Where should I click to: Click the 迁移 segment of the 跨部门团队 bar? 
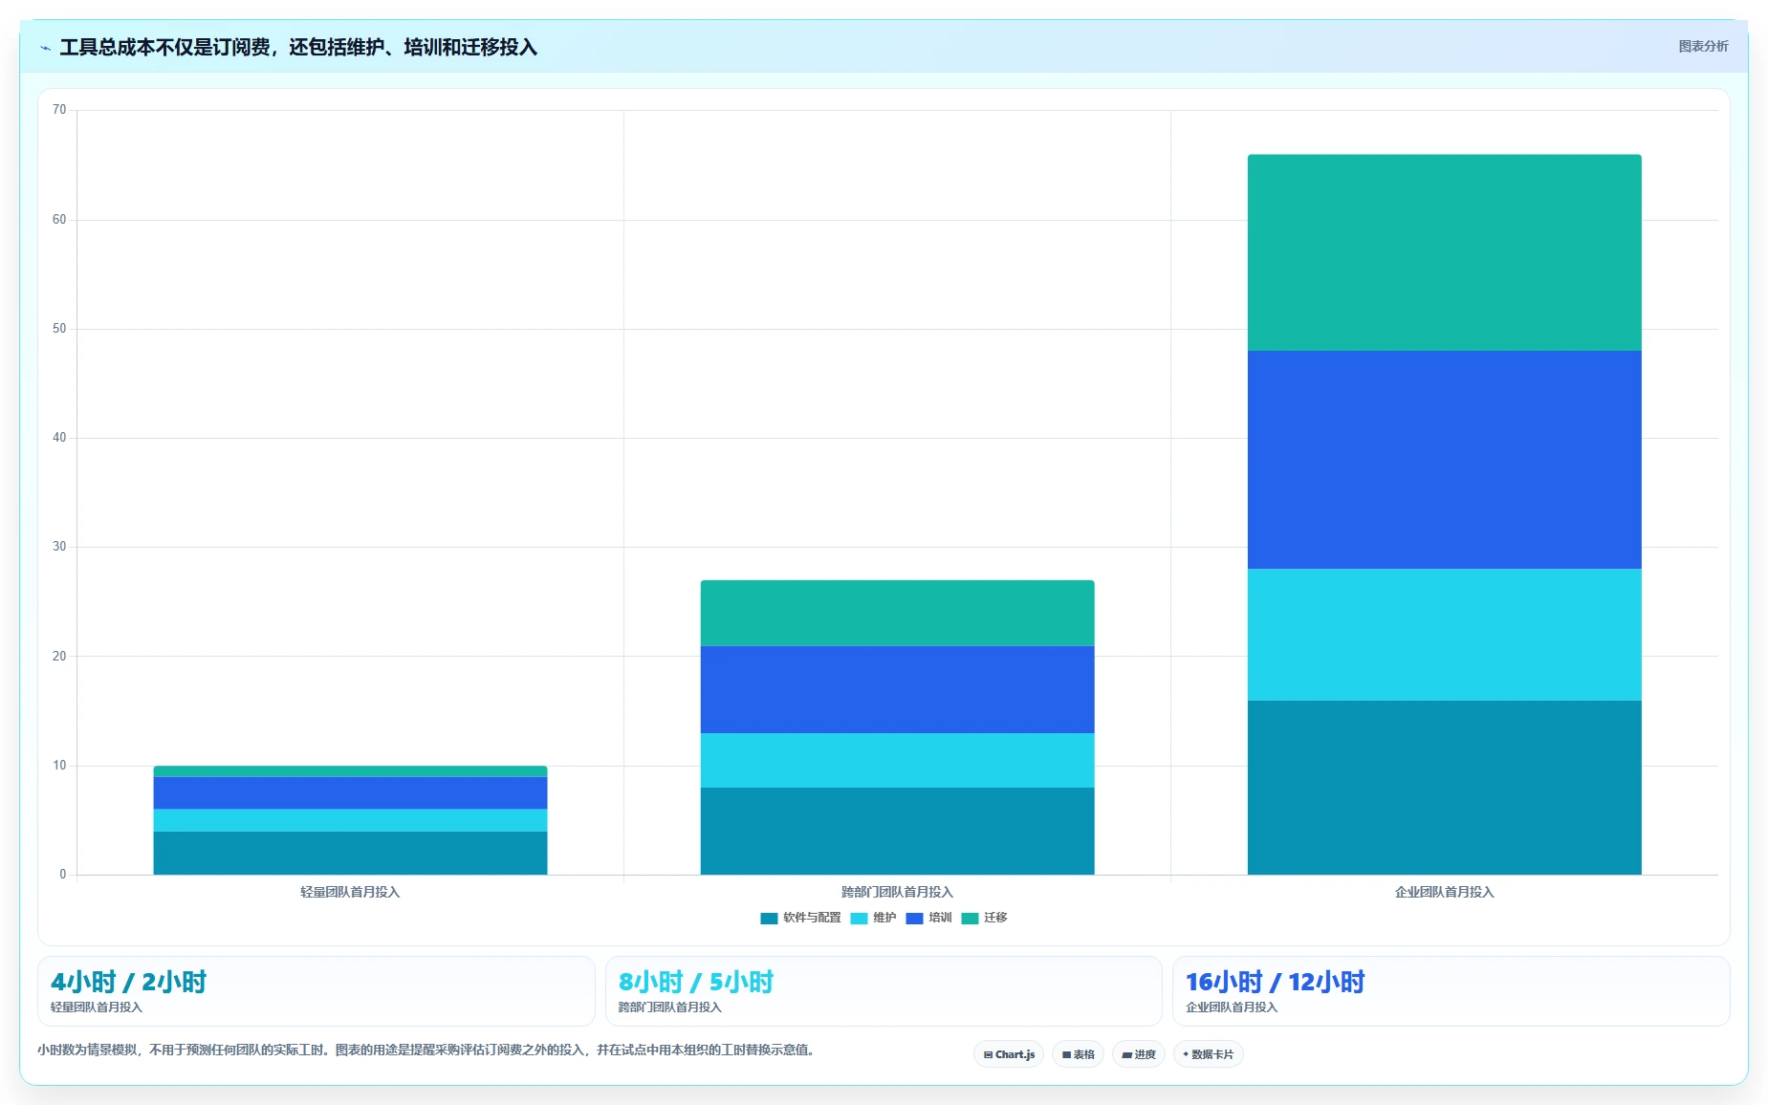(x=897, y=613)
